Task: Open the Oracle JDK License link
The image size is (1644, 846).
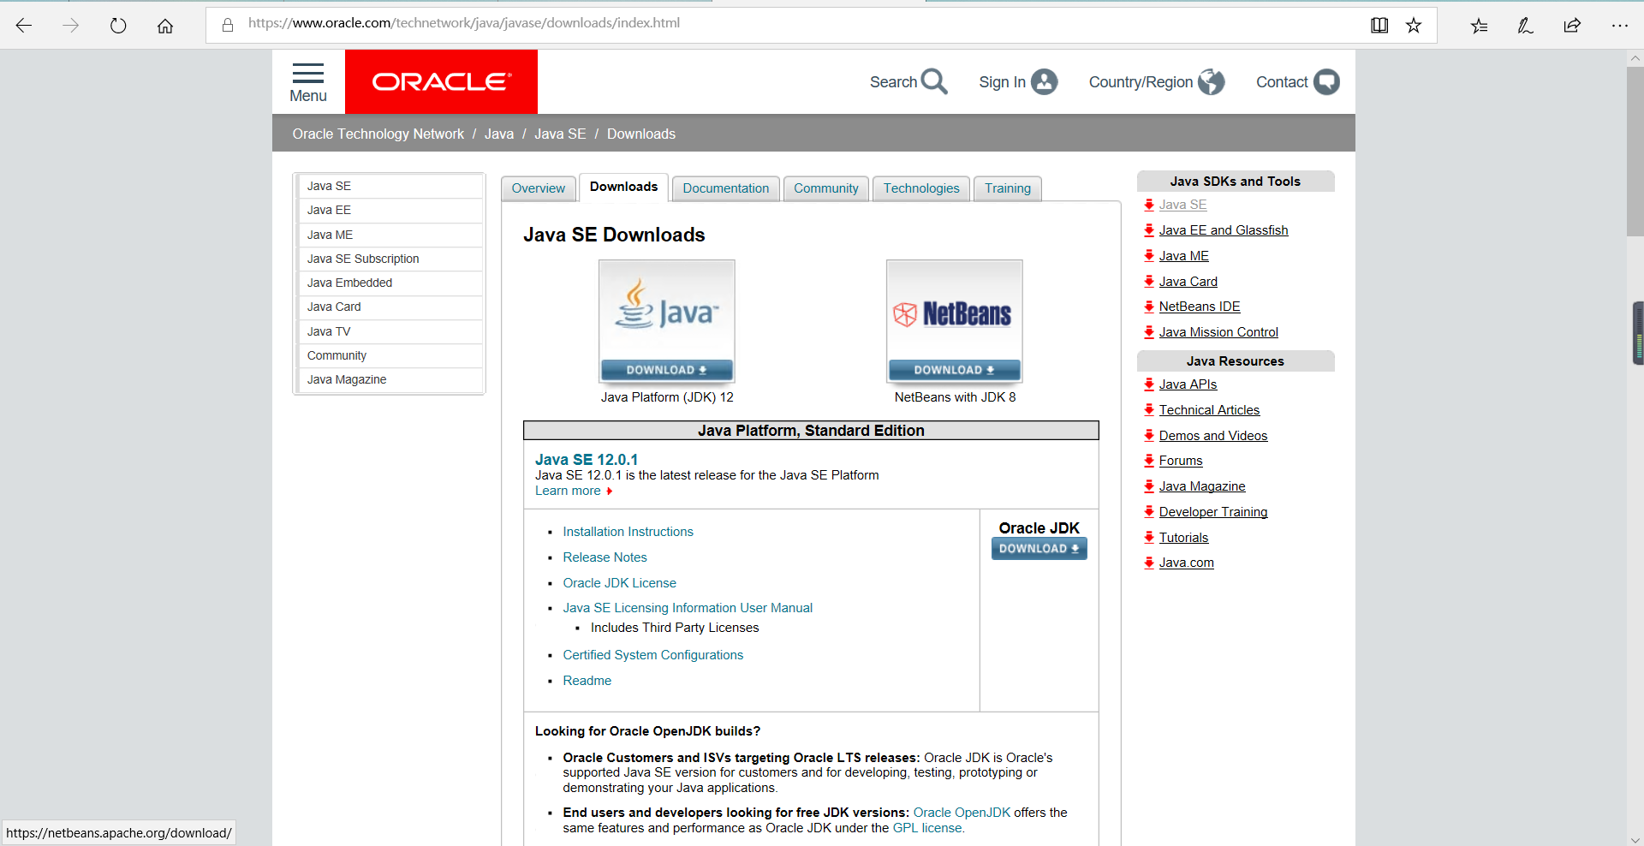Action: pyautogui.click(x=619, y=583)
